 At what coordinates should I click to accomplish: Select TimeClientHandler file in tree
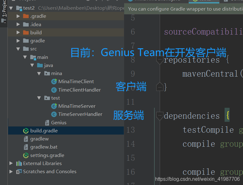pyautogui.click(x=80, y=90)
